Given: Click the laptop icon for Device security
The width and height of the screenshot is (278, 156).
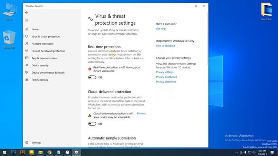Looking at the screenshot, I should (x=27, y=65).
